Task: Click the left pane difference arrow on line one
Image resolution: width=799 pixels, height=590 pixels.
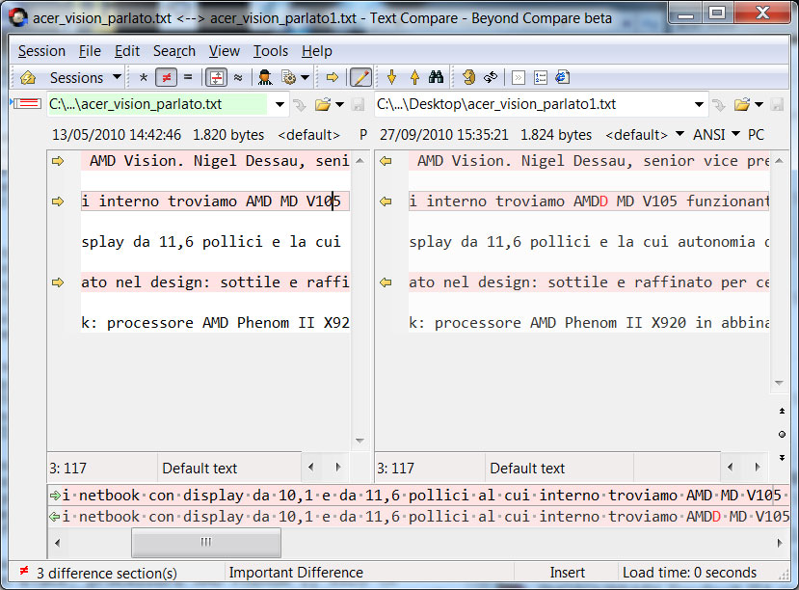Action: coord(58,161)
